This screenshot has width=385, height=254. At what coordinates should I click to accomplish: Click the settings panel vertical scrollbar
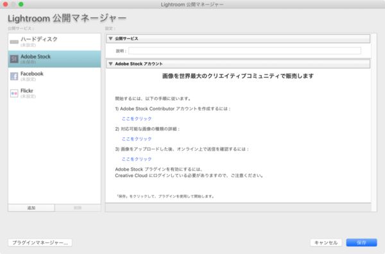374,123
